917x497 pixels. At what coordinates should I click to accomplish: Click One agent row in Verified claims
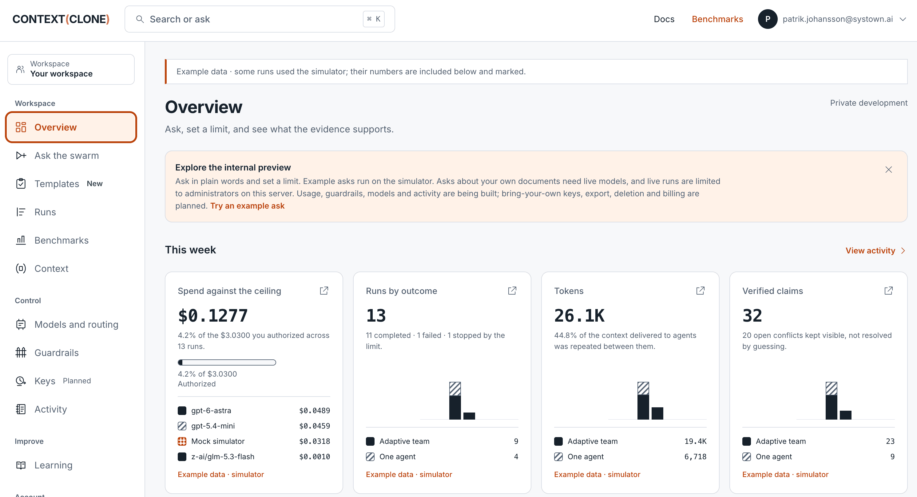coord(818,456)
